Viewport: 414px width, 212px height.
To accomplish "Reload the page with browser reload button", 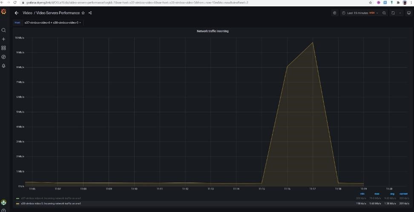I will point(15,3).
